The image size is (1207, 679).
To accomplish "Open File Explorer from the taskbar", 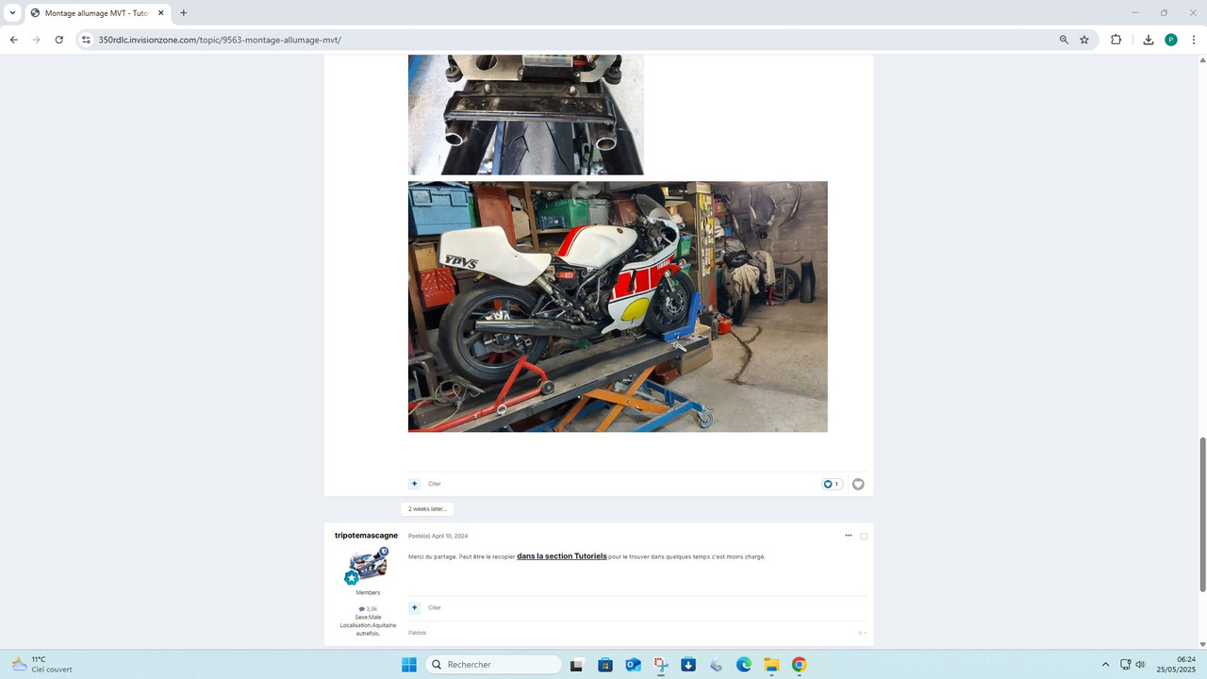I will [x=771, y=665].
